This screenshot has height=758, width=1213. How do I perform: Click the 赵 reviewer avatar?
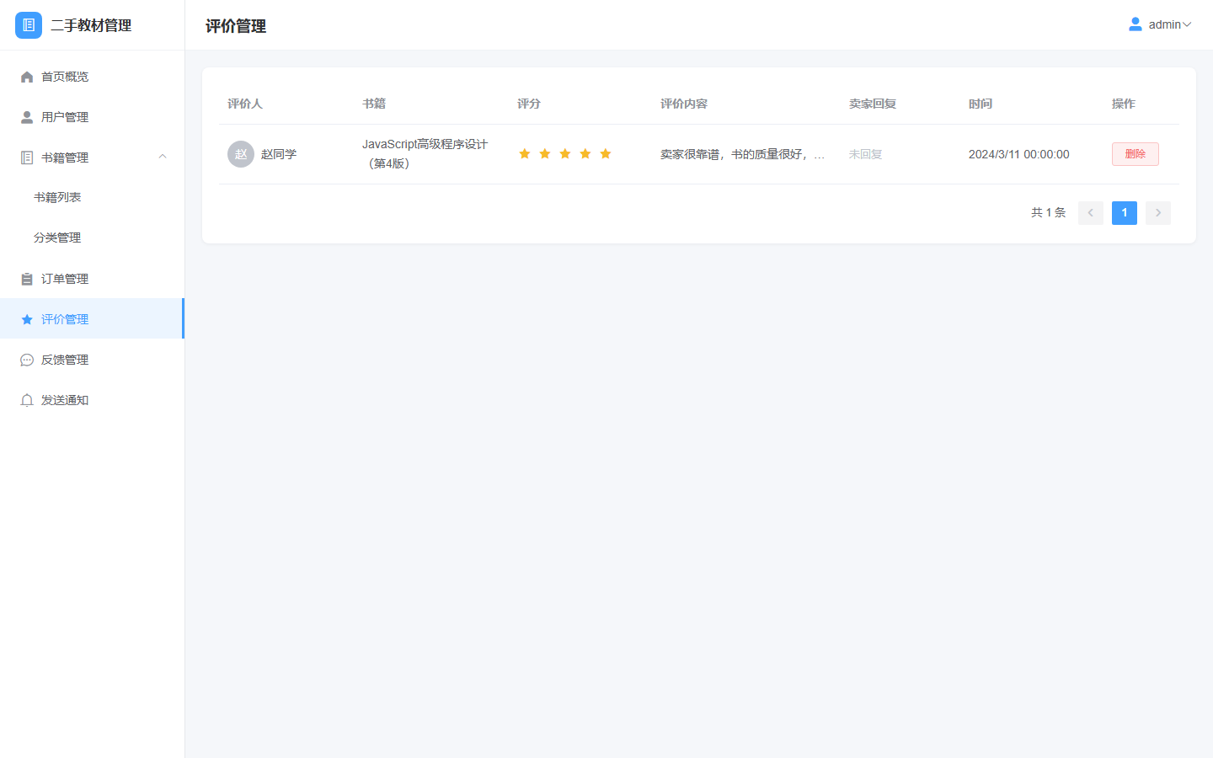pos(241,154)
